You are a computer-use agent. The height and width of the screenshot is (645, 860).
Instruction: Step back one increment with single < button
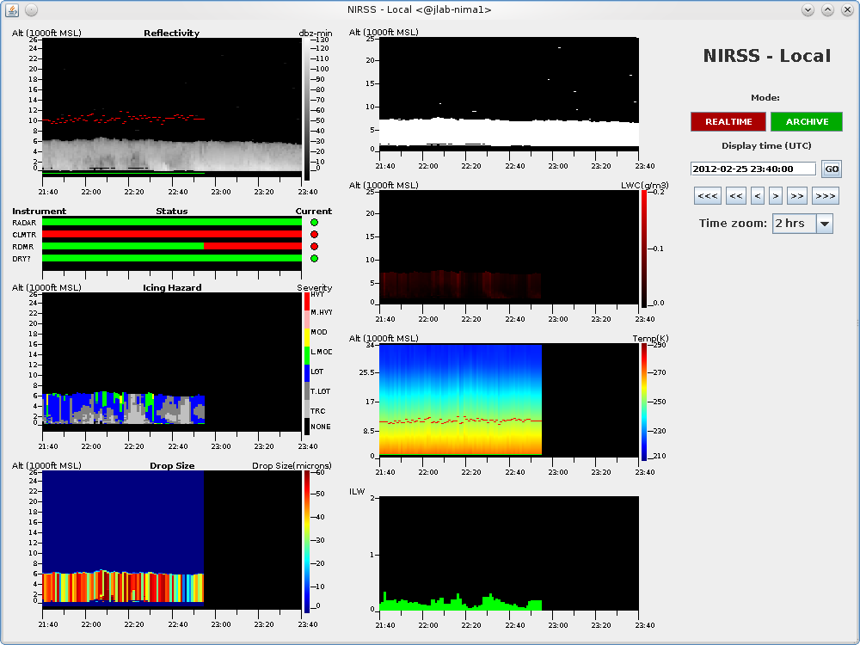pyautogui.click(x=757, y=196)
